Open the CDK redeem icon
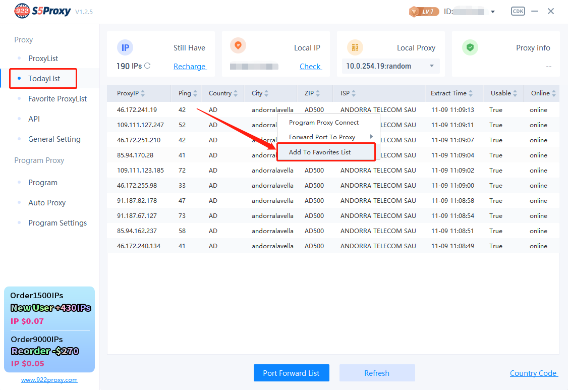This screenshot has width=568, height=390. [x=518, y=11]
